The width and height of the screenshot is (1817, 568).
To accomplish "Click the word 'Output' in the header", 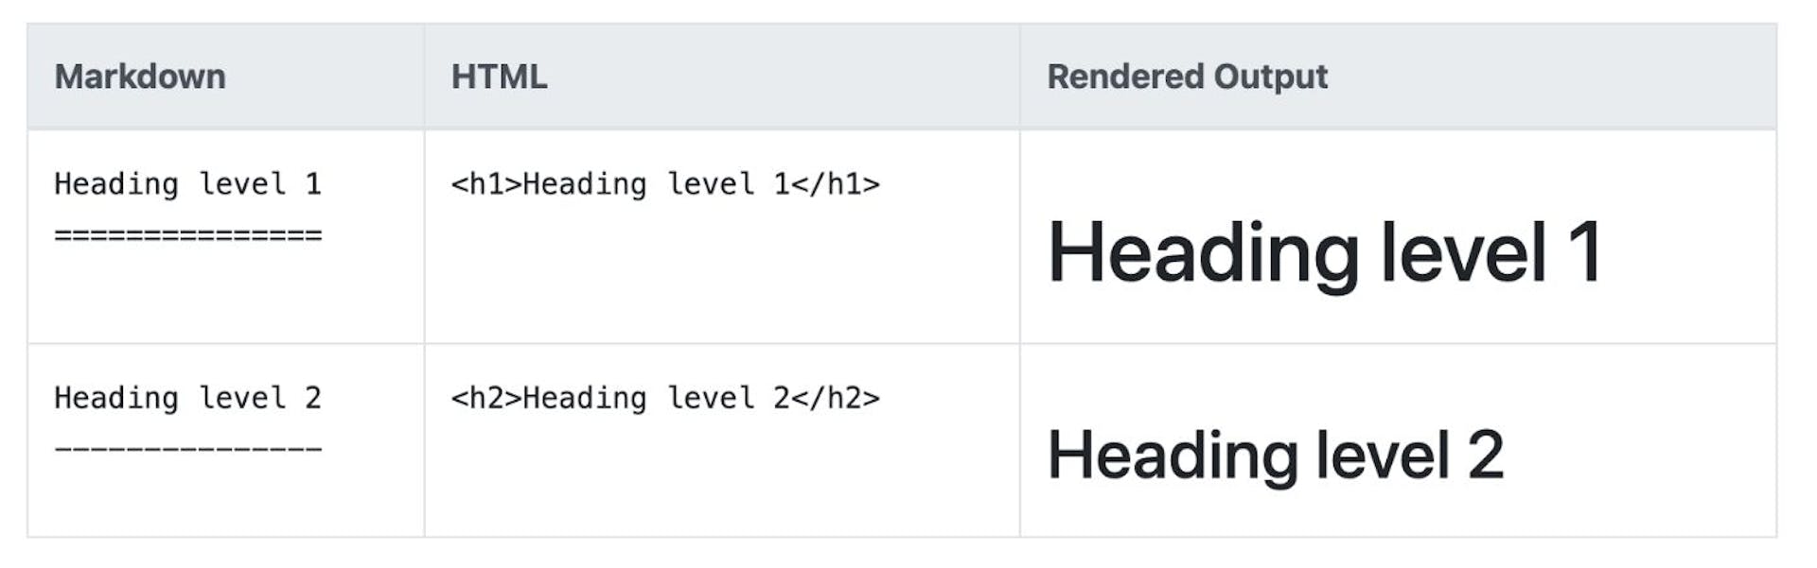I will (x=1271, y=77).
